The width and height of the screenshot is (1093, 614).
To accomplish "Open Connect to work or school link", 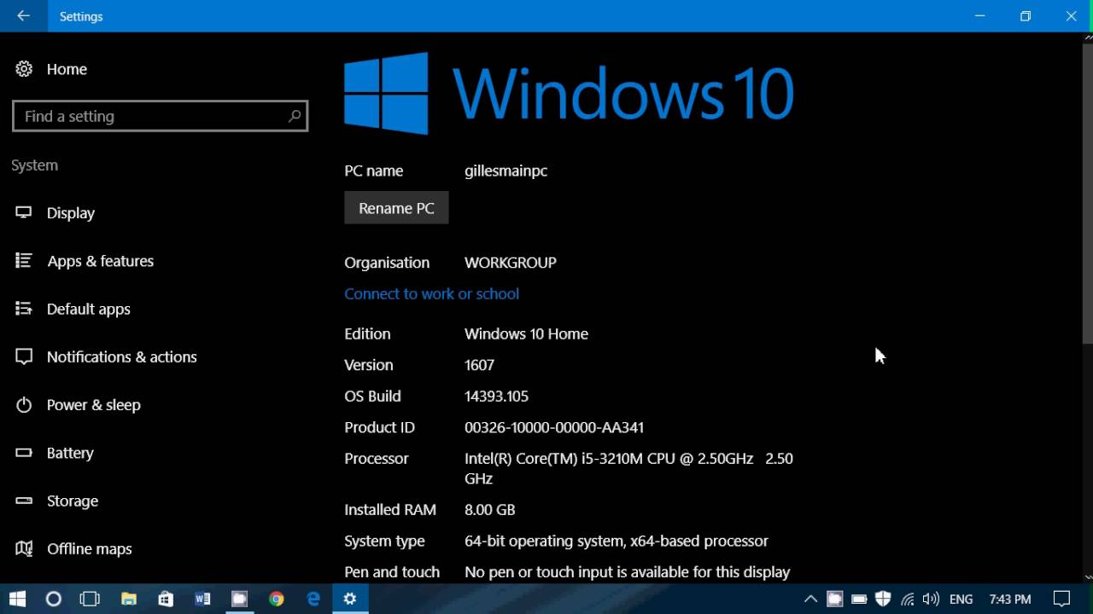I will point(431,293).
